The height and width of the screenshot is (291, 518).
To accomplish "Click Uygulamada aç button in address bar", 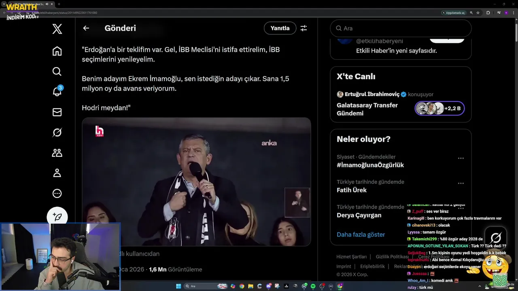I will [x=453, y=13].
